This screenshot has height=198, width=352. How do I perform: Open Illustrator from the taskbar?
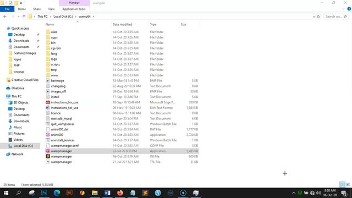point(69,193)
